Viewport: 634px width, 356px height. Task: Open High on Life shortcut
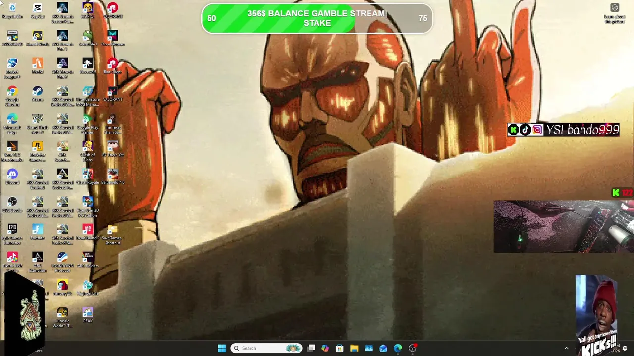tap(88, 288)
